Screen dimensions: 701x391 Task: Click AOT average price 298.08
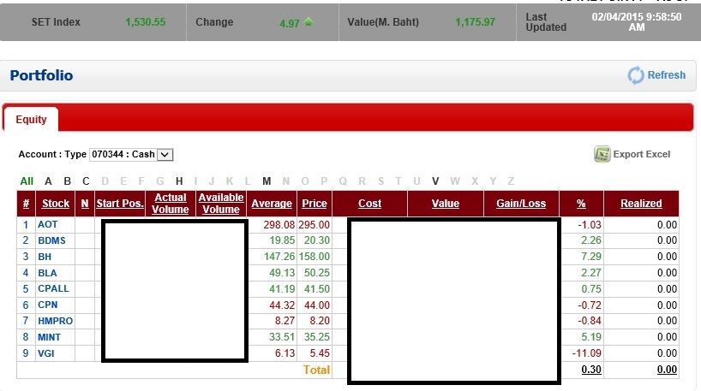point(279,224)
